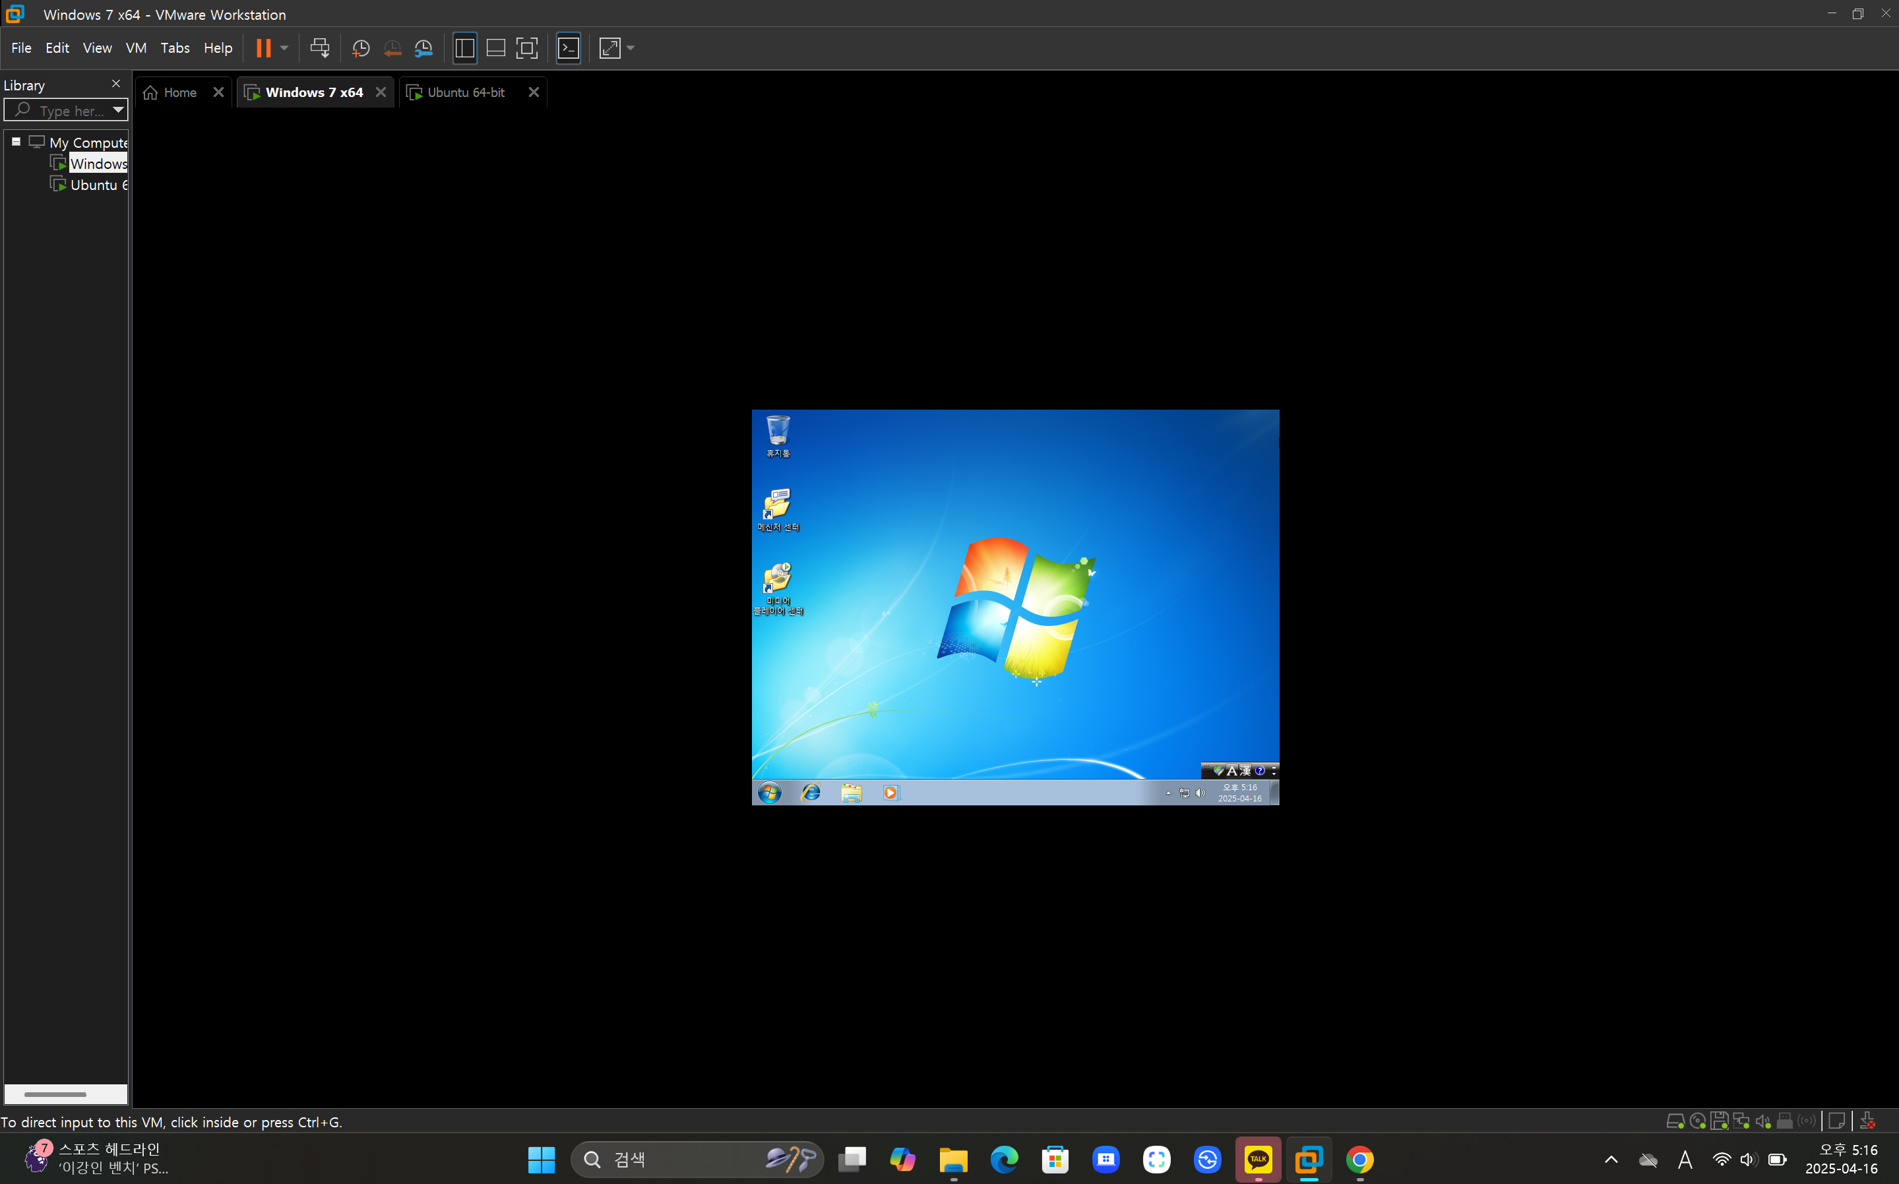1899x1184 pixels.
Task: Click Send Ctrl+Alt+Del toolbar icon
Action: click(x=319, y=47)
